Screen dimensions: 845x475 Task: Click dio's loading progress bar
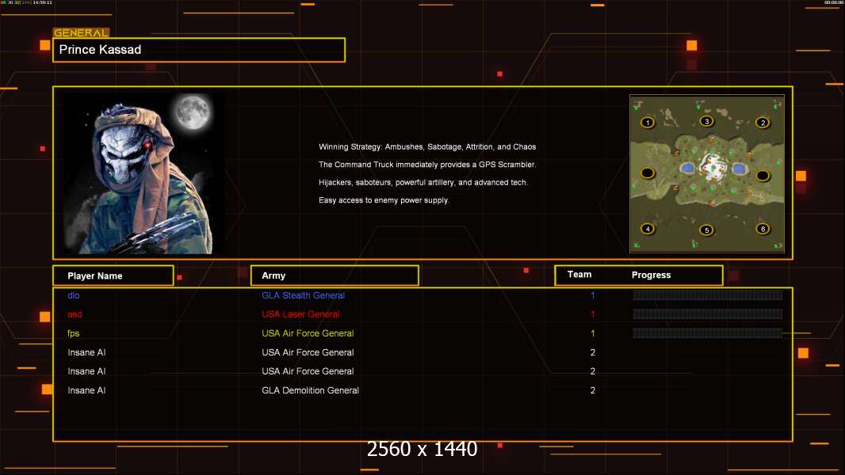pyautogui.click(x=708, y=294)
